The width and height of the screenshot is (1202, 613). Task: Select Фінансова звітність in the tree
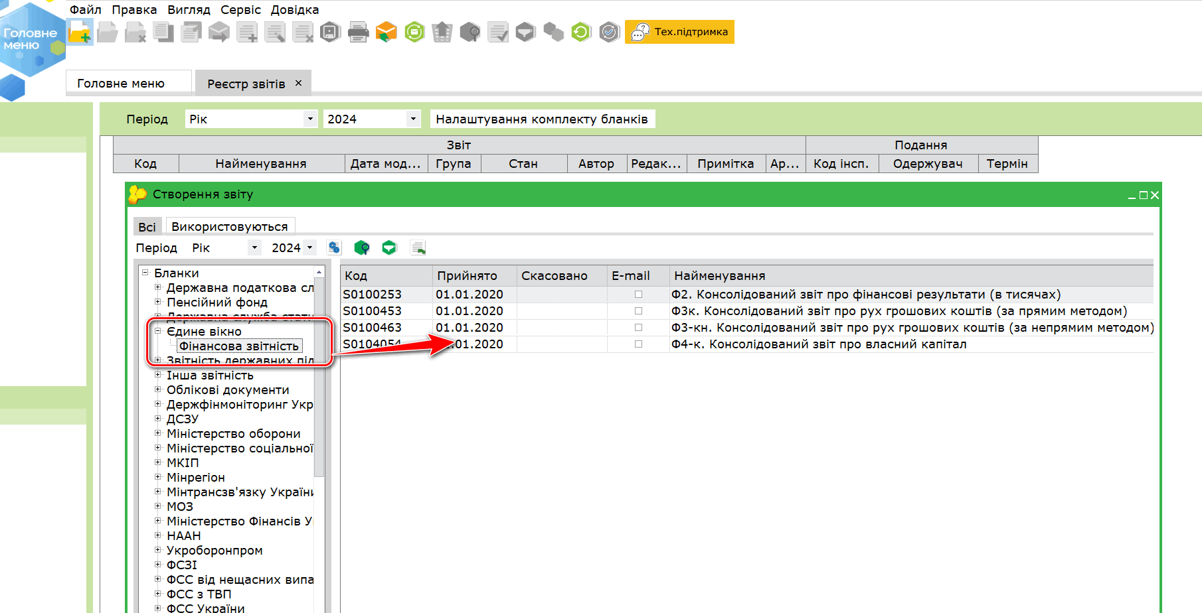pyautogui.click(x=239, y=346)
